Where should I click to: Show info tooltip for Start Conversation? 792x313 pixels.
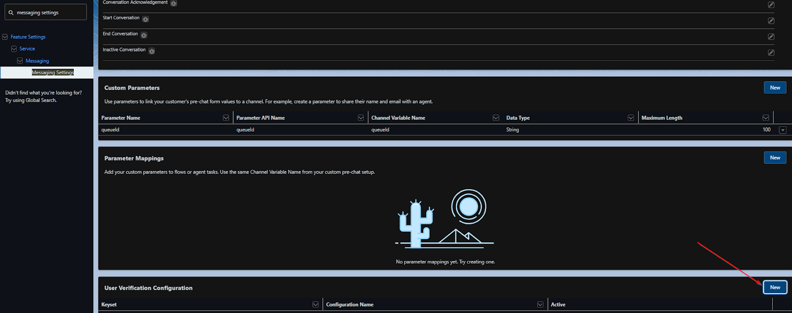[x=146, y=19]
